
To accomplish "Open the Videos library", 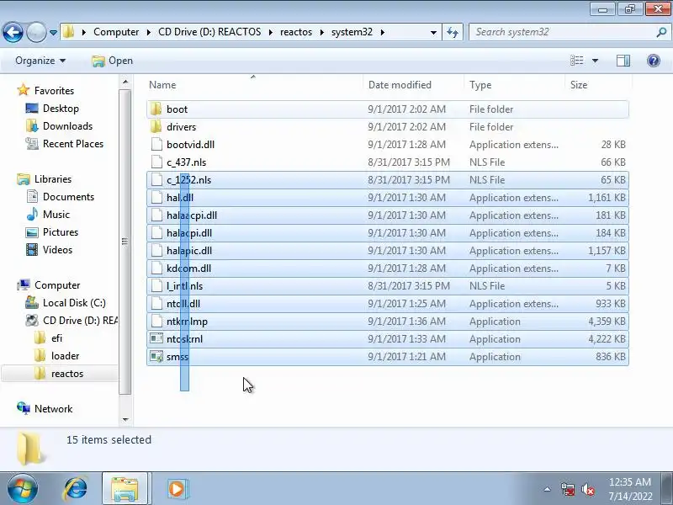I will tap(57, 249).
